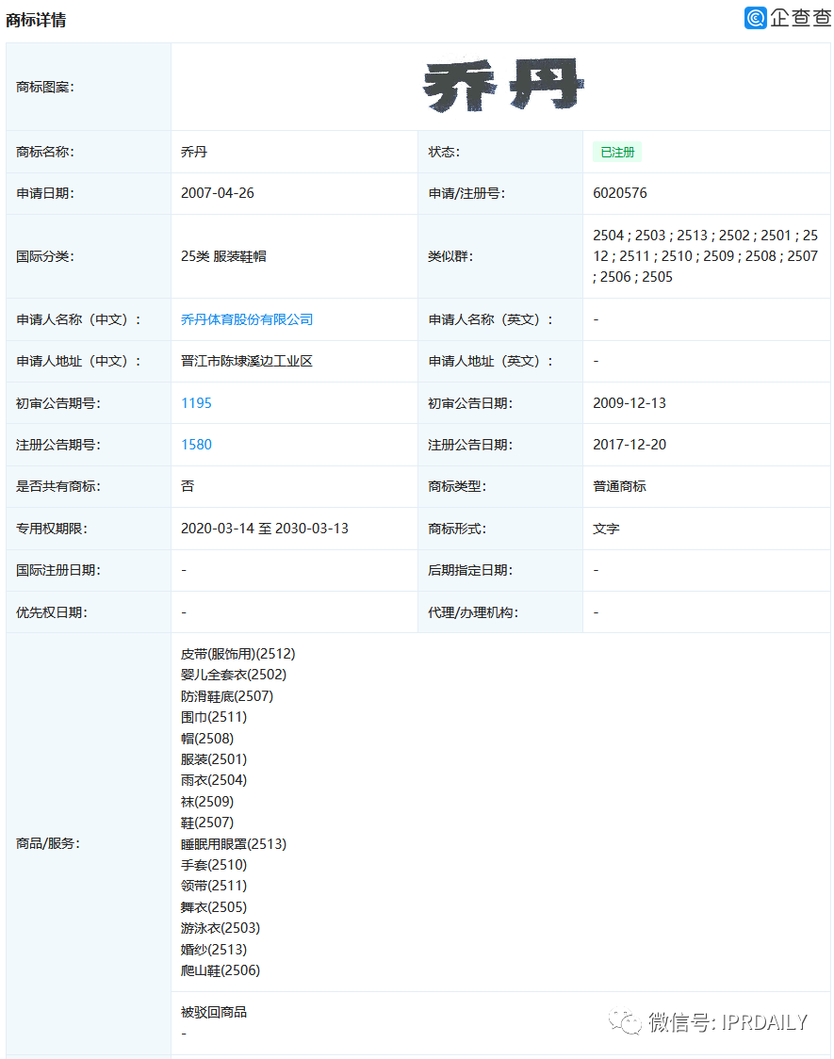This screenshot has height=1059, width=834.
Task: Select registration announcement date 2017-12-20
Action: [x=630, y=445]
